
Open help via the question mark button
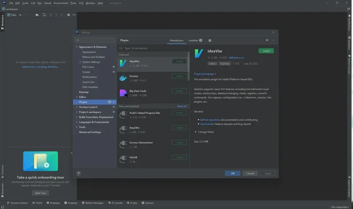[79, 173]
